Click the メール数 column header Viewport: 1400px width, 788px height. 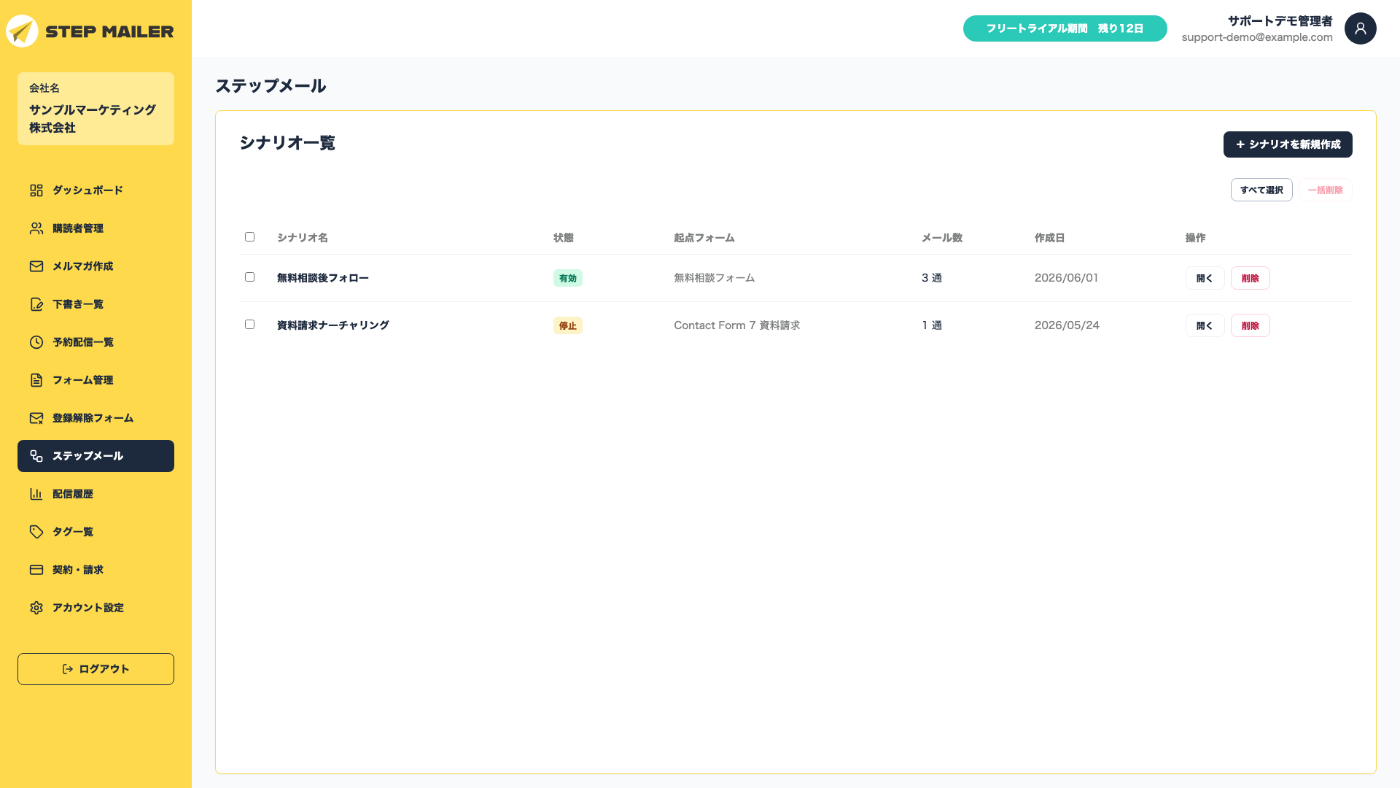(942, 238)
